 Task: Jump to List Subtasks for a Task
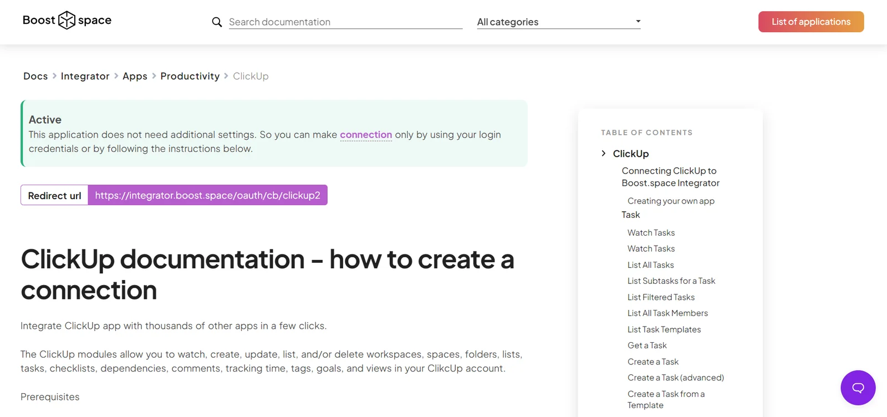(x=671, y=281)
